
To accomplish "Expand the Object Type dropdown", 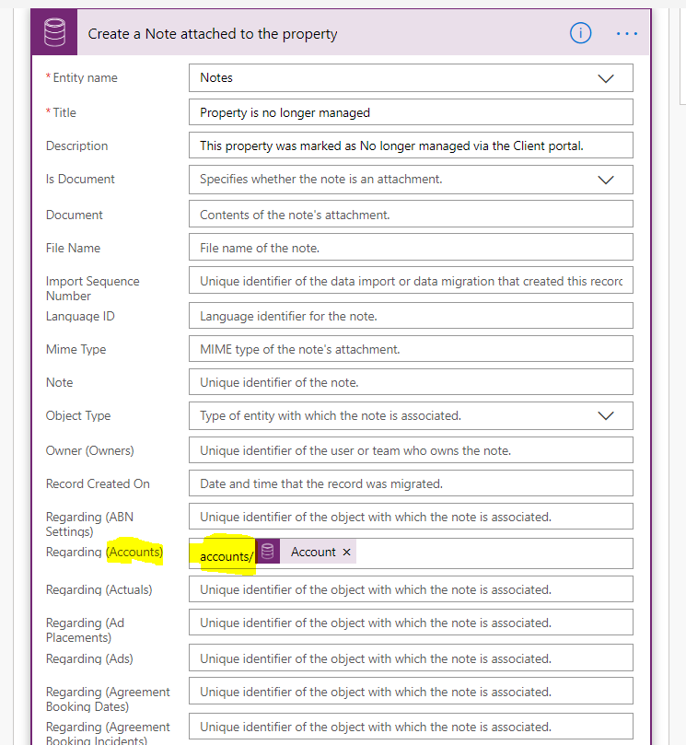I will pyautogui.click(x=605, y=415).
